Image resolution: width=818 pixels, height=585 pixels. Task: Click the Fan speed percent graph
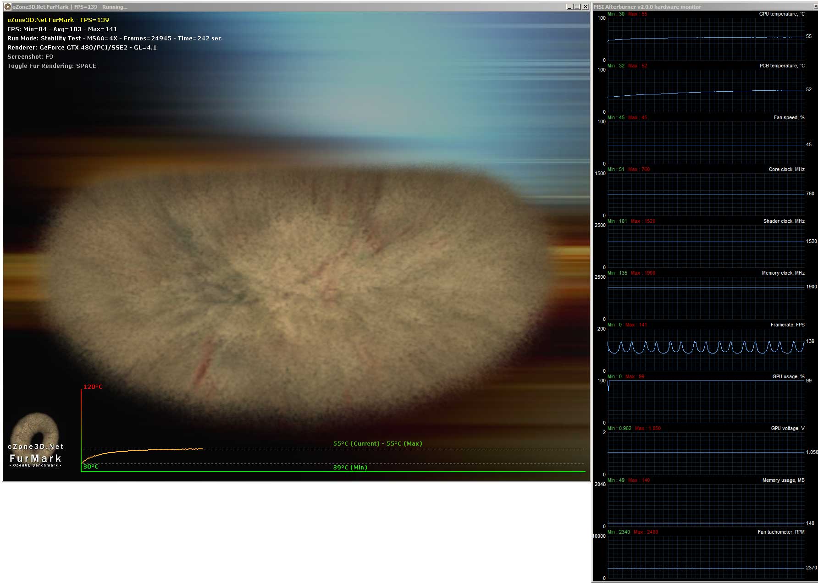click(x=706, y=143)
